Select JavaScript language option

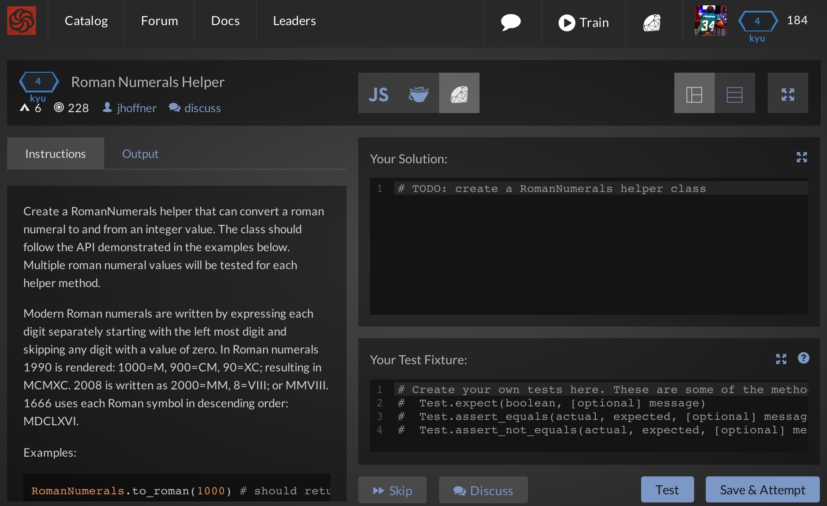pyautogui.click(x=378, y=94)
